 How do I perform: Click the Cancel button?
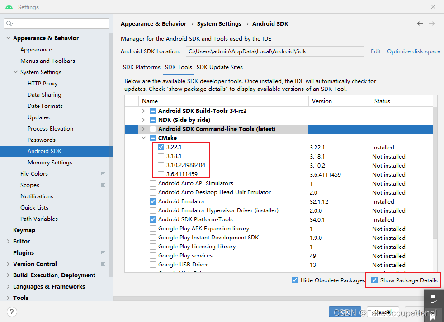coord(383,312)
